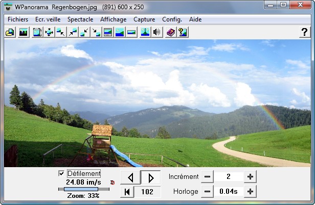Uncheck the Défilement checkbox
315x205 pixels.
[x=61, y=173]
